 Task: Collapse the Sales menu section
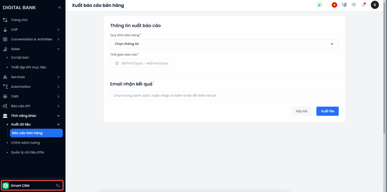coord(58,49)
